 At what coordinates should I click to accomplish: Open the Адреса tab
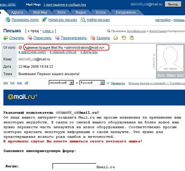click(x=17, y=12)
